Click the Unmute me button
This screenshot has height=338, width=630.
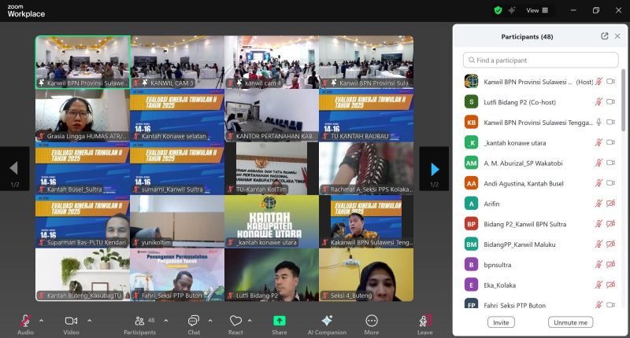pyautogui.click(x=570, y=322)
